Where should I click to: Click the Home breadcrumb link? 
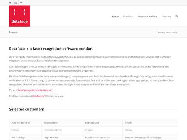pos(175,32)
